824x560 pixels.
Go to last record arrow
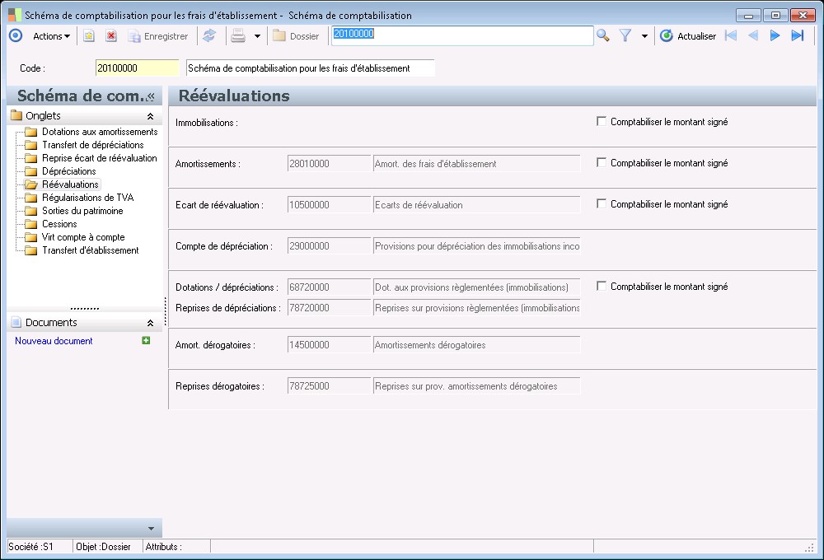pos(797,35)
